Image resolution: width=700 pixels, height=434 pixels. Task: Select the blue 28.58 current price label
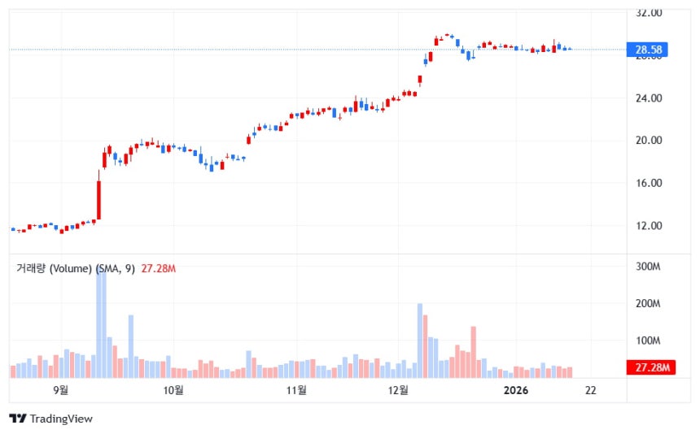[x=649, y=50]
